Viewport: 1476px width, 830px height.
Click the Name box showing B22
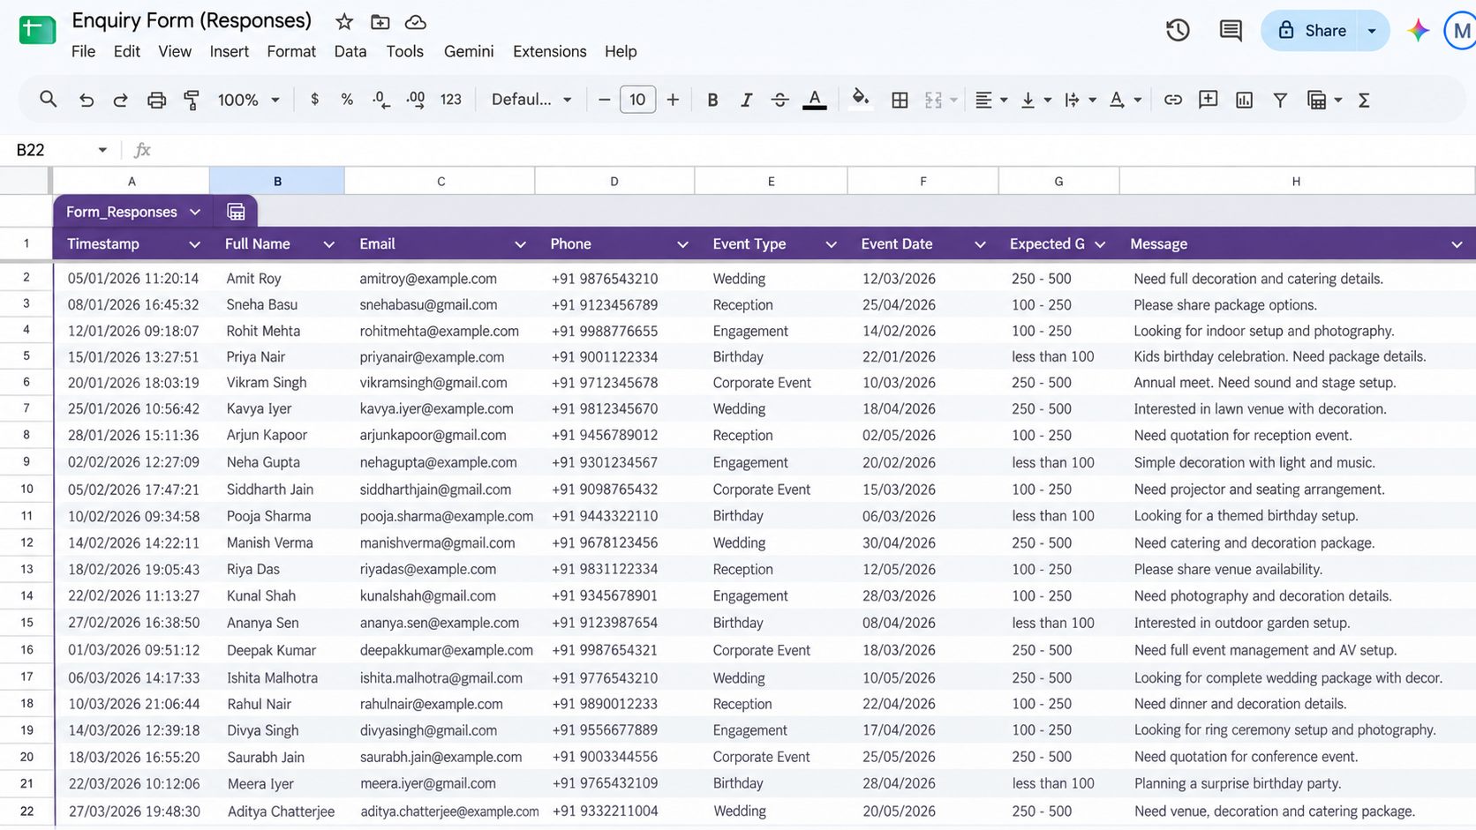60,150
